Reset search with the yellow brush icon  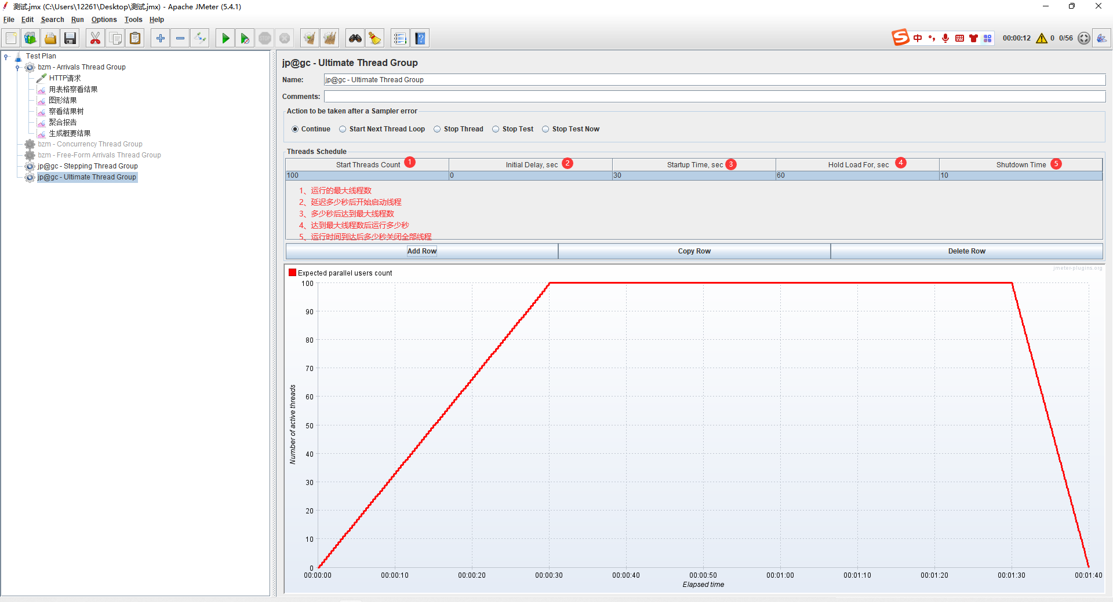[375, 38]
